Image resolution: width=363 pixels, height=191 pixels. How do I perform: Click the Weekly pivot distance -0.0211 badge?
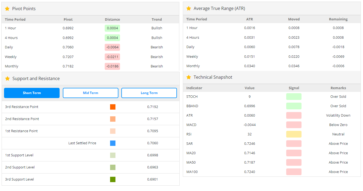pos(112,57)
